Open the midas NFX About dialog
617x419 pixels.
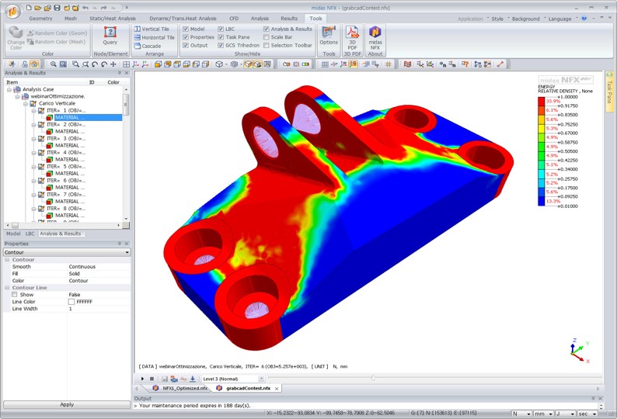click(x=375, y=38)
